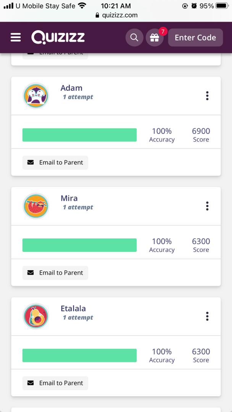Click Etalala's avocado avatar
This screenshot has width=232, height=412.
coord(36,316)
